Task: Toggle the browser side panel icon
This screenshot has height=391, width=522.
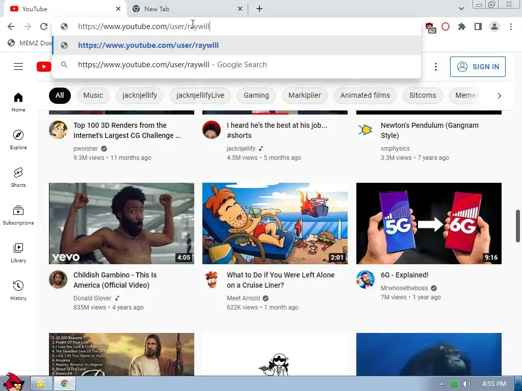Action: click(x=478, y=26)
